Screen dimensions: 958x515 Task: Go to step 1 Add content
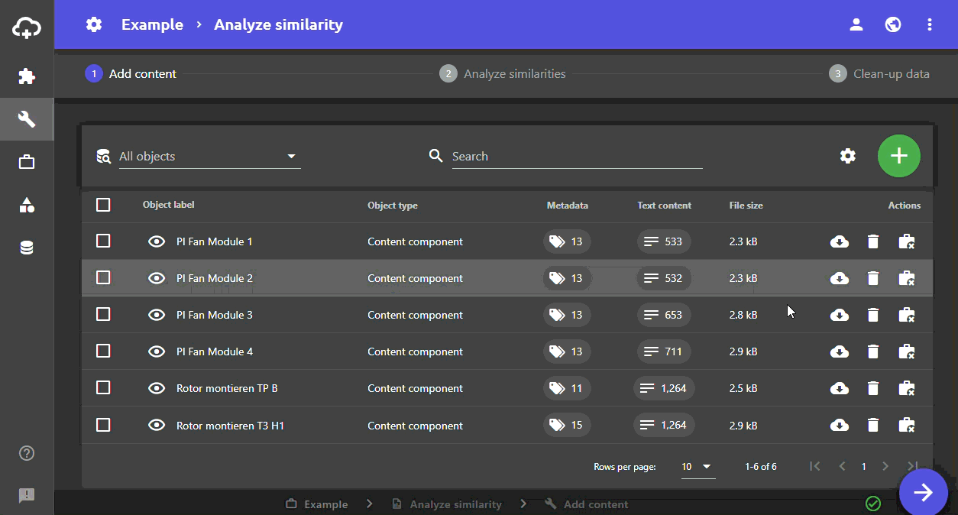pos(131,74)
